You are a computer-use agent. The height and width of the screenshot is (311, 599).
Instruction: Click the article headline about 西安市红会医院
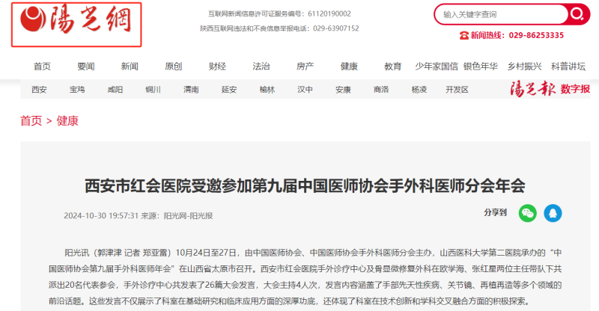click(x=305, y=186)
